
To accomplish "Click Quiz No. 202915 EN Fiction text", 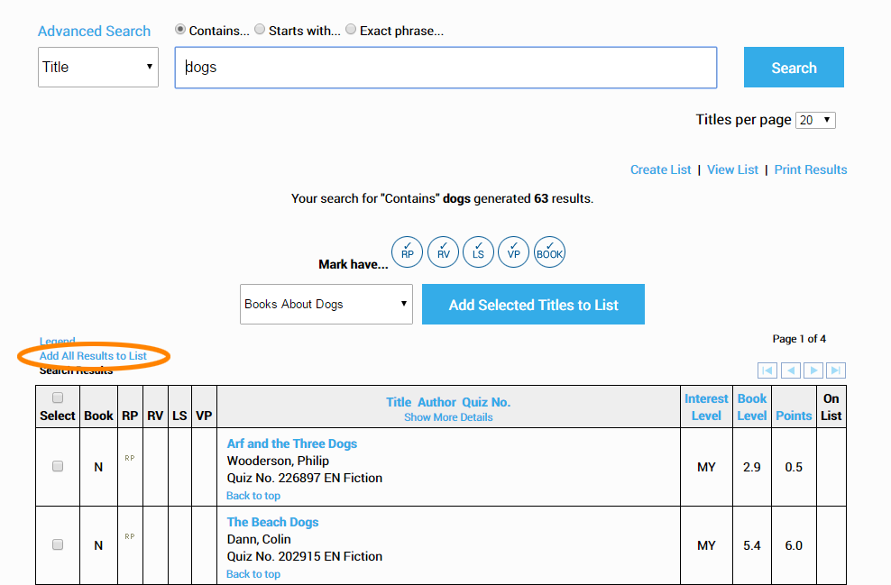I will coord(305,556).
